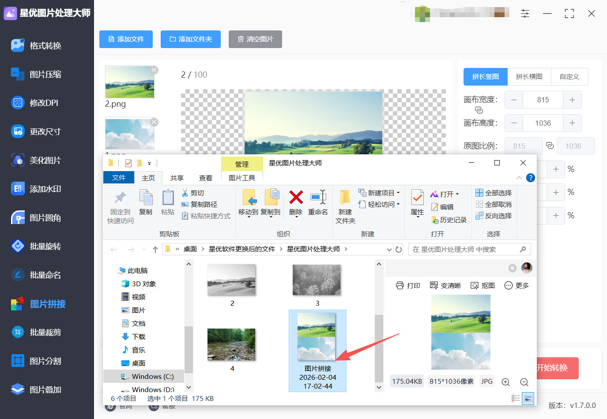Click the 添加文件 button
Viewport: 607px width, 419px height.
click(126, 39)
